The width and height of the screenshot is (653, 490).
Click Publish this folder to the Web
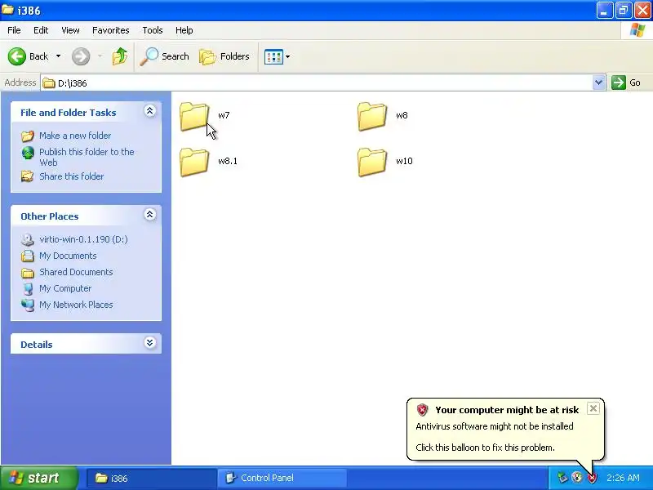pyautogui.click(x=87, y=157)
